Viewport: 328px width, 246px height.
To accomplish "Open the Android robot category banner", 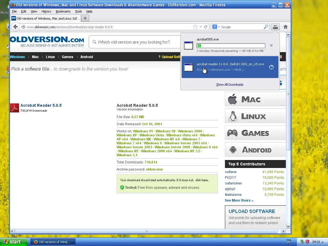I will (x=255, y=149).
